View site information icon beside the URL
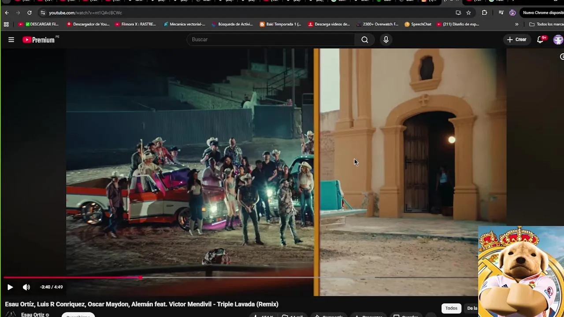Viewport: 564px width, 317px height. 43,13
